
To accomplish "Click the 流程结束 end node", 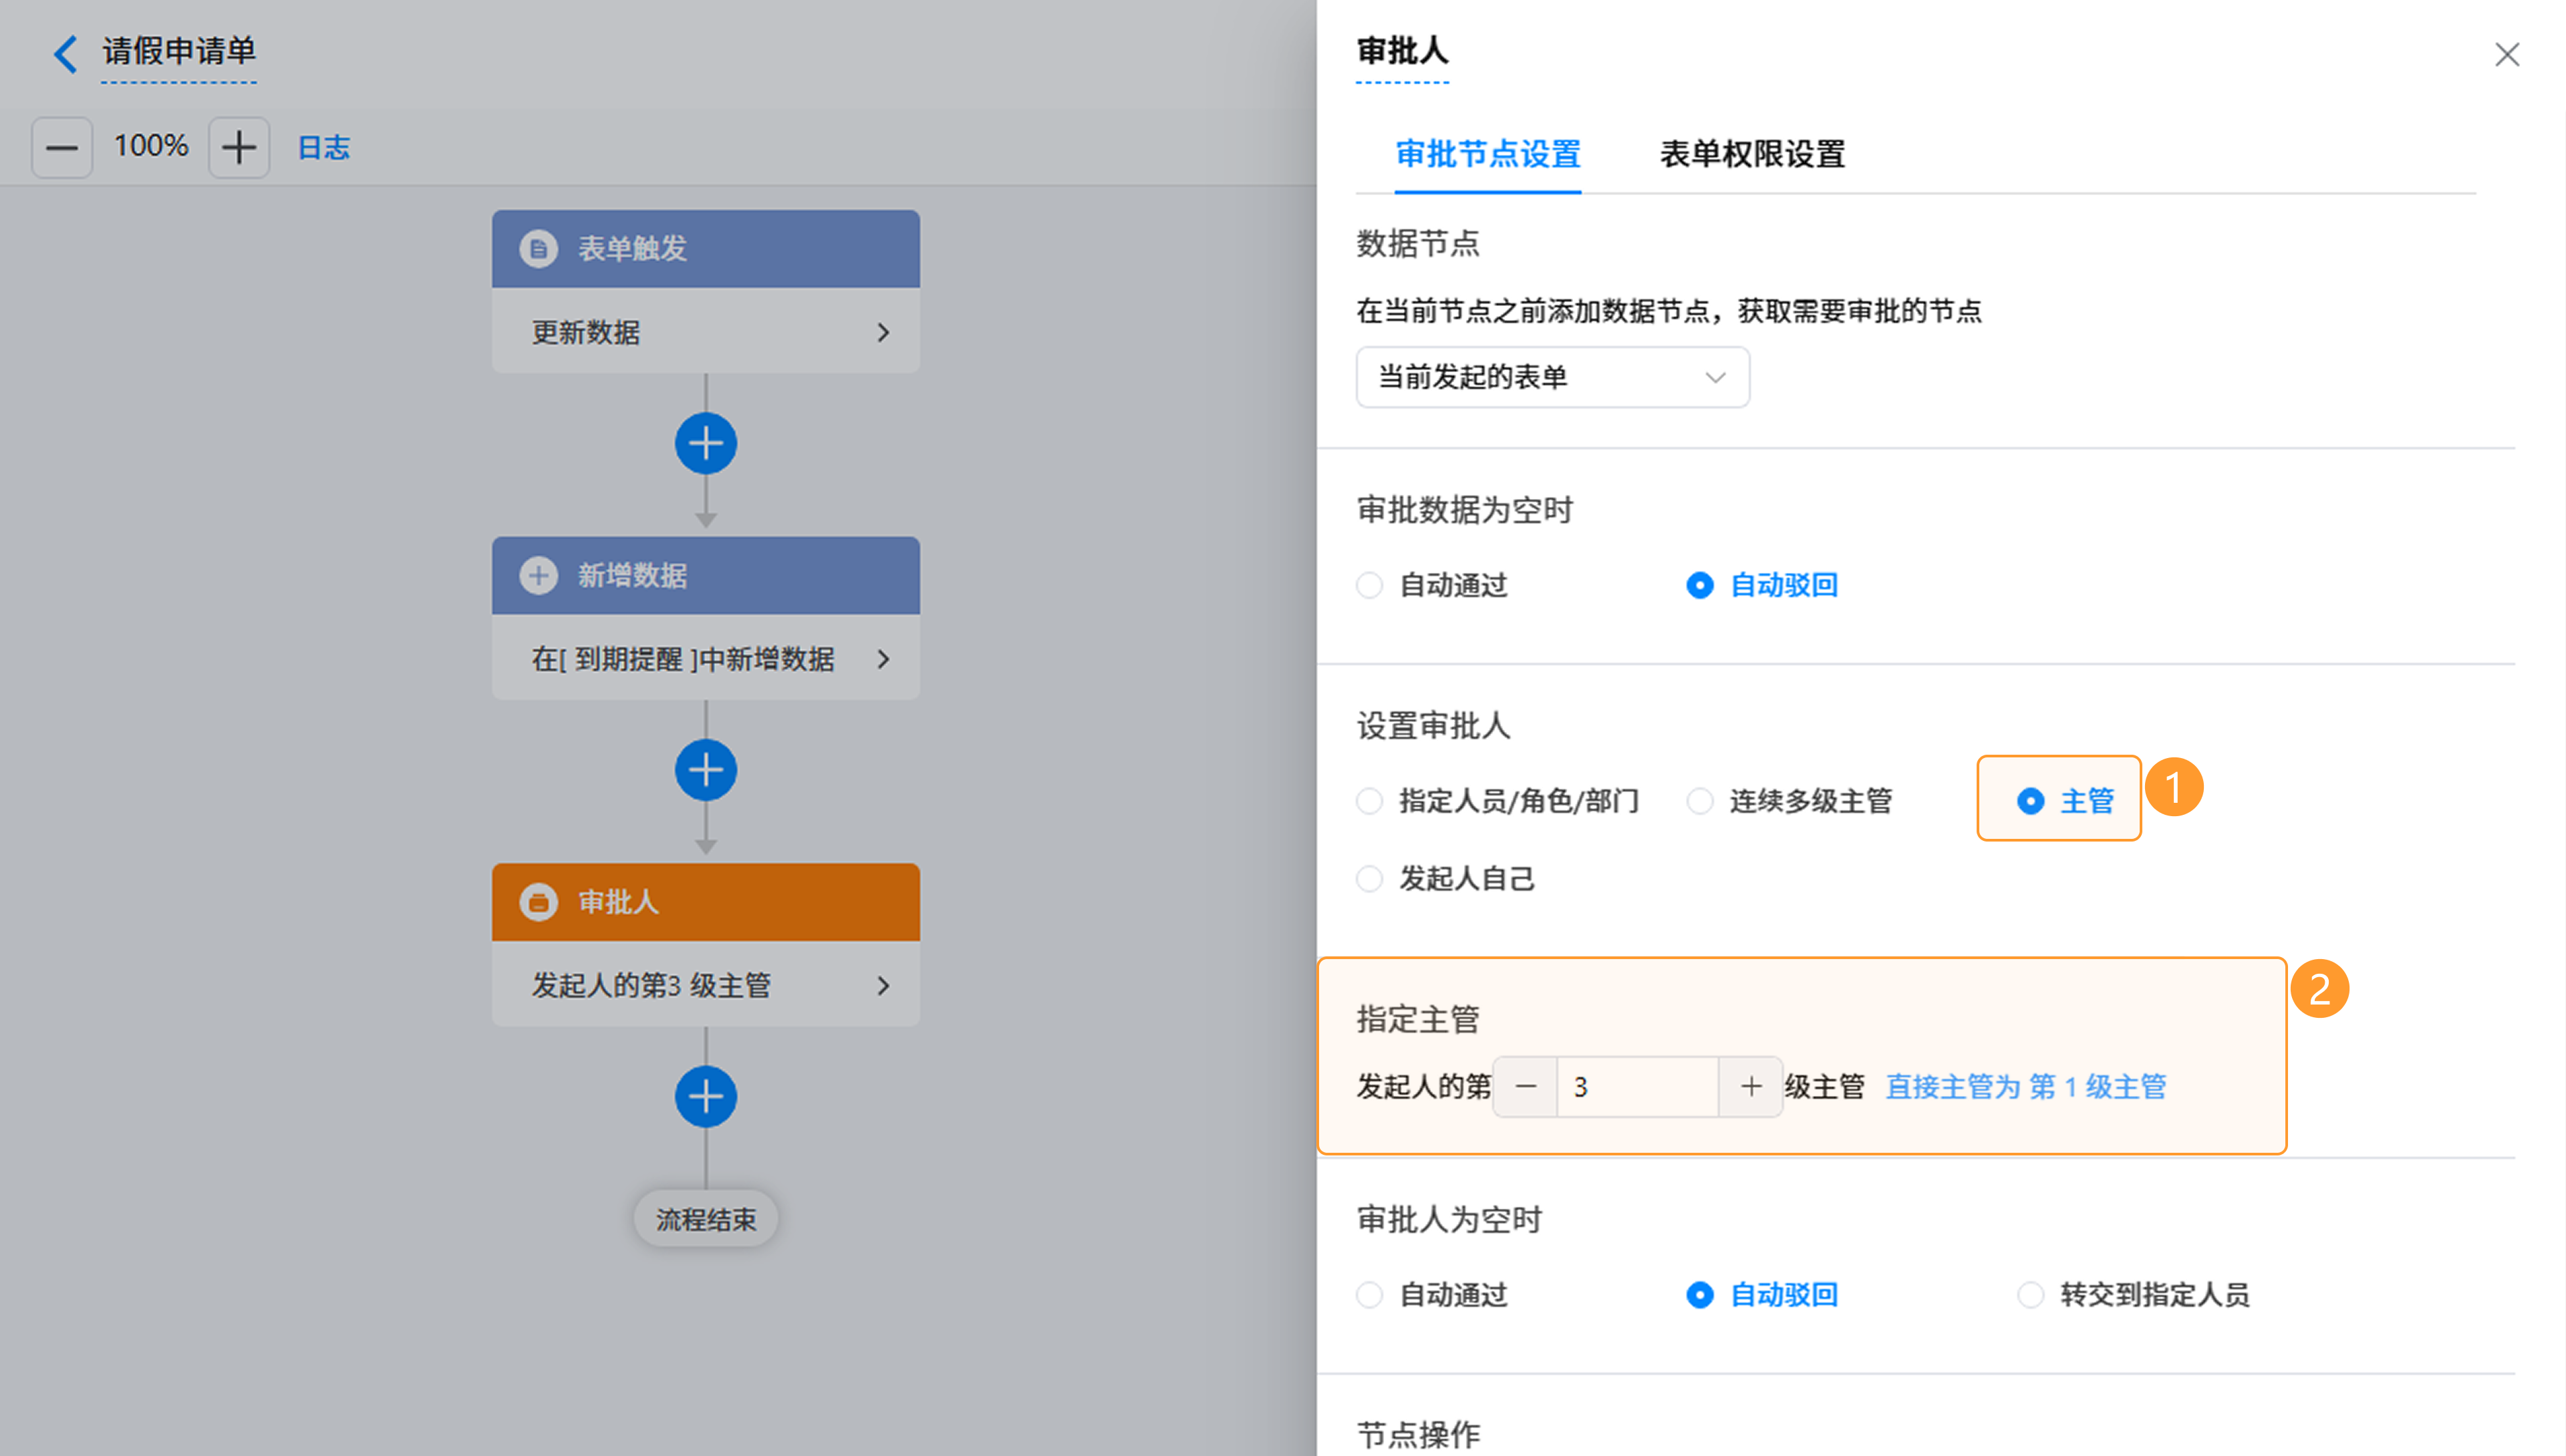I will 705,1219.
